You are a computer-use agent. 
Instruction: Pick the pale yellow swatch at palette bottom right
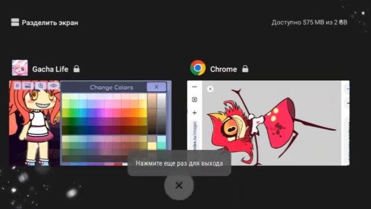pos(152,146)
